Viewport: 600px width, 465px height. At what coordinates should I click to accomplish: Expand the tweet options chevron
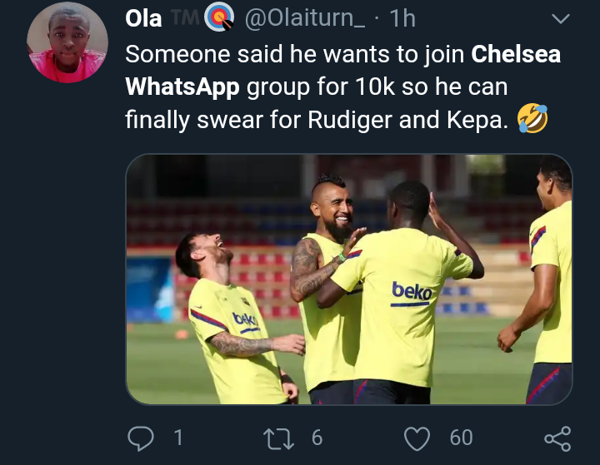(562, 17)
